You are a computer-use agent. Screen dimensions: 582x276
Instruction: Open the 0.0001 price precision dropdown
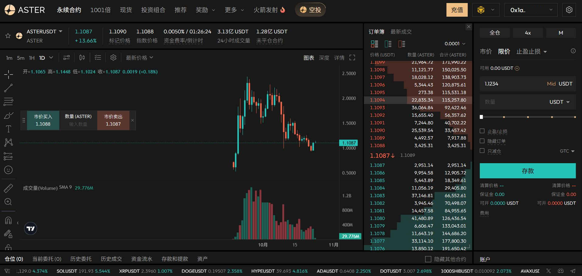455,44
